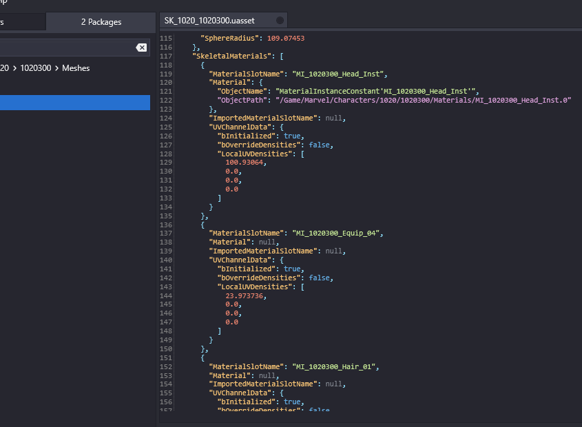Viewport: 582px width, 427px height.
Task: Click the "SkeletalMaterials" key
Action: 232,56
